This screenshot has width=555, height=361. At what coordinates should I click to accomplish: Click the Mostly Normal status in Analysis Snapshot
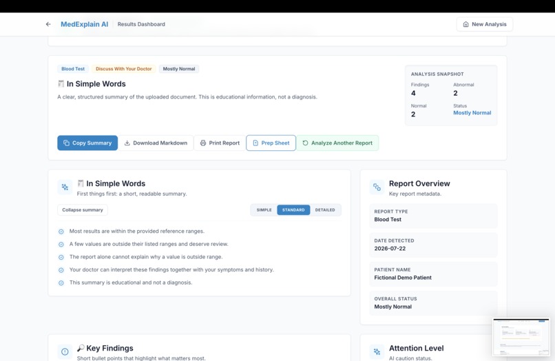(472, 113)
